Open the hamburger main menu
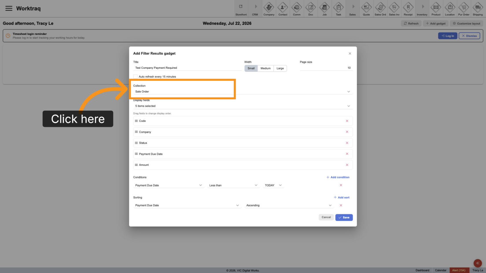Screen dimensions: 486x273 coord(9,8)
